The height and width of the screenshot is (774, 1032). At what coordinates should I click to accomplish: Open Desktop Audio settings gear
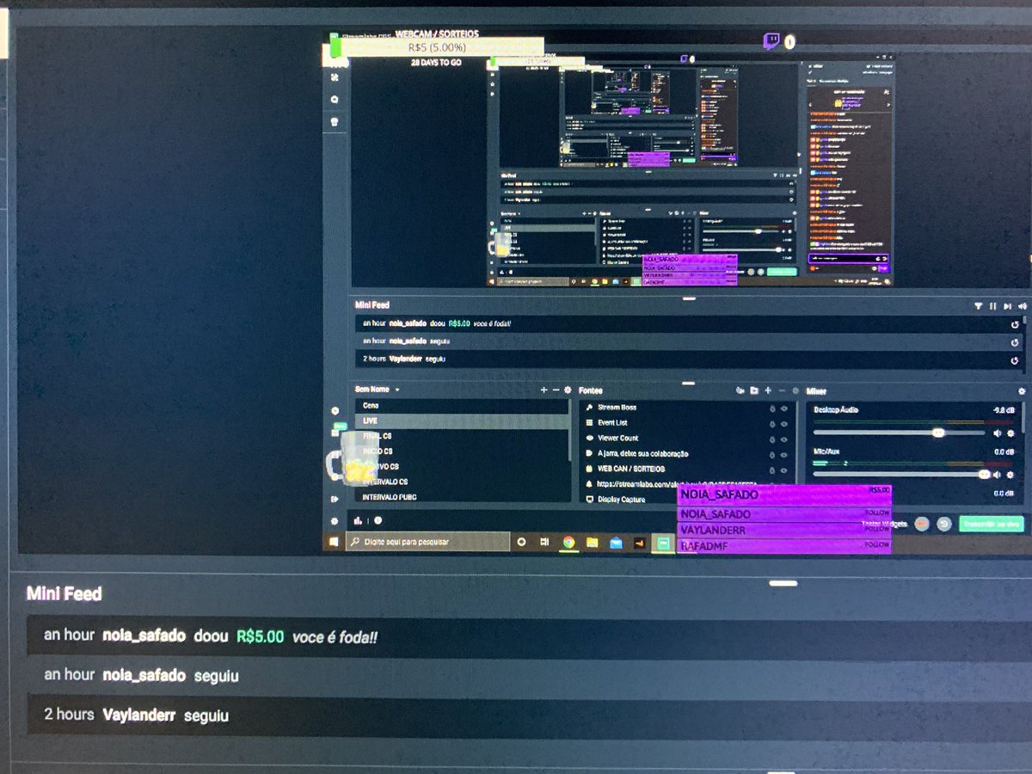[1010, 433]
